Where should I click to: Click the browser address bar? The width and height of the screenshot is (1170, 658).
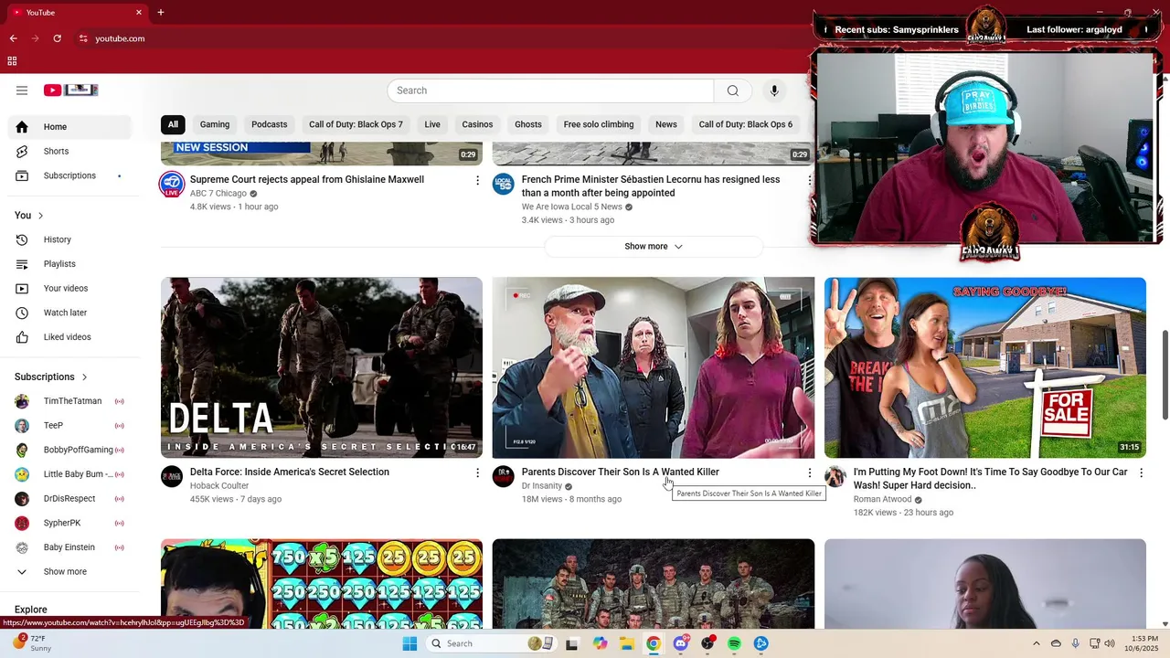tap(439, 38)
